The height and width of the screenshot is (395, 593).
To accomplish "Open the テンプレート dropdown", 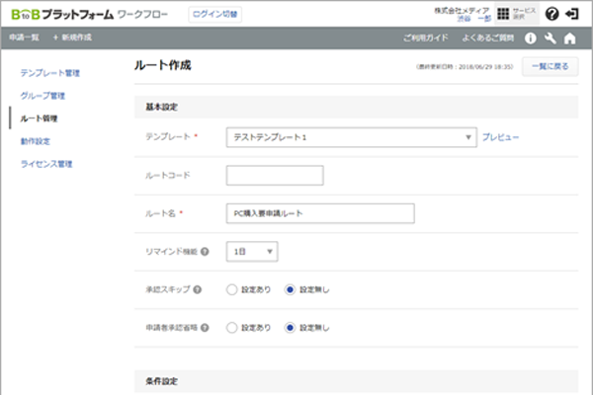I will (x=351, y=137).
